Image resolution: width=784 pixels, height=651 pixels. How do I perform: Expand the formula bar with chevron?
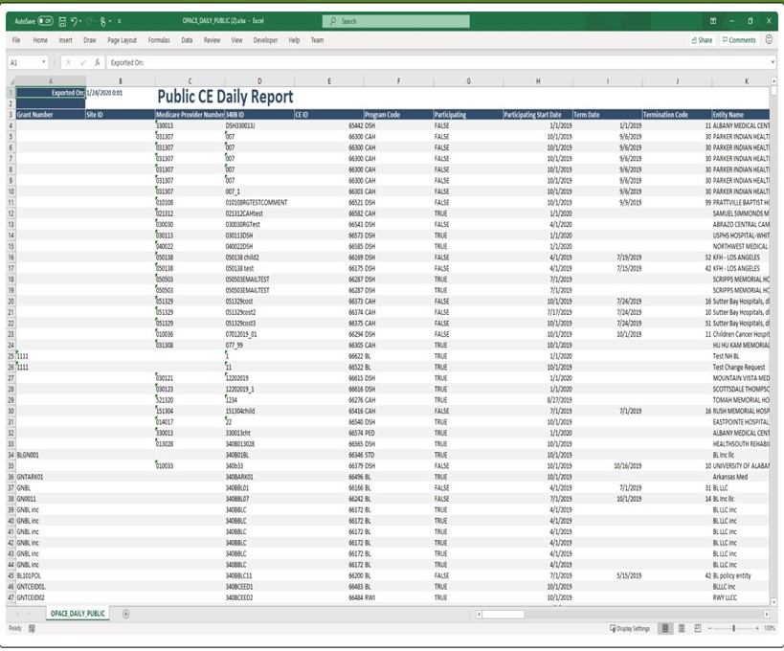tap(773, 62)
